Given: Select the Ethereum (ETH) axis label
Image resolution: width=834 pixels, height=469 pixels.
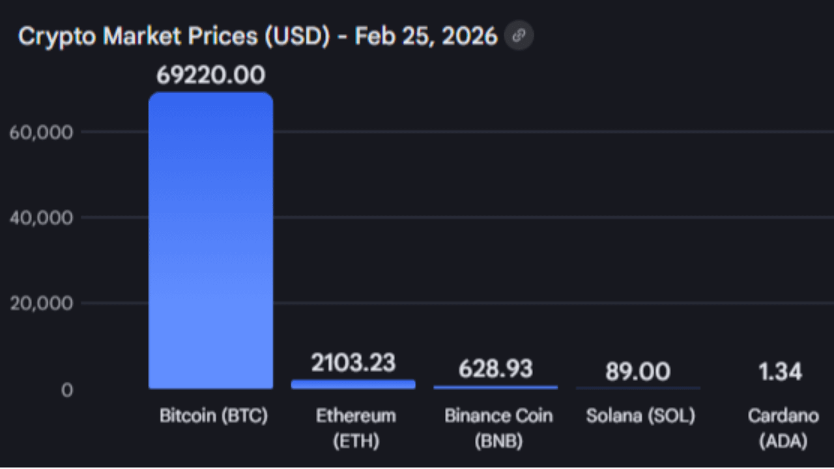Looking at the screenshot, I should [356, 428].
